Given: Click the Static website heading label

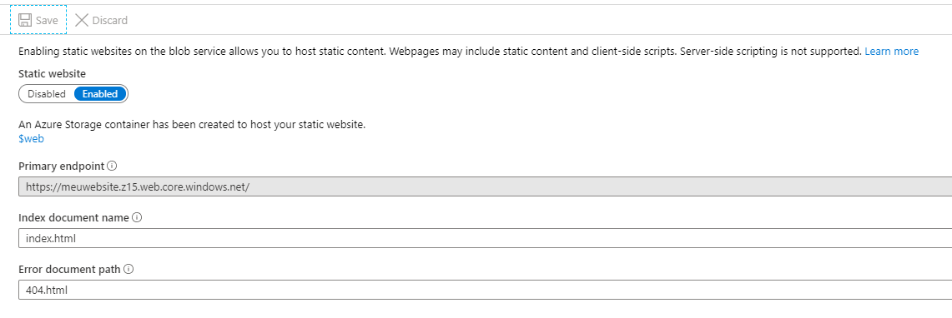Looking at the screenshot, I should pos(53,73).
